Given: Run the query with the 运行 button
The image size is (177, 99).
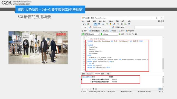Looking at the screenshot, I should [121, 34].
